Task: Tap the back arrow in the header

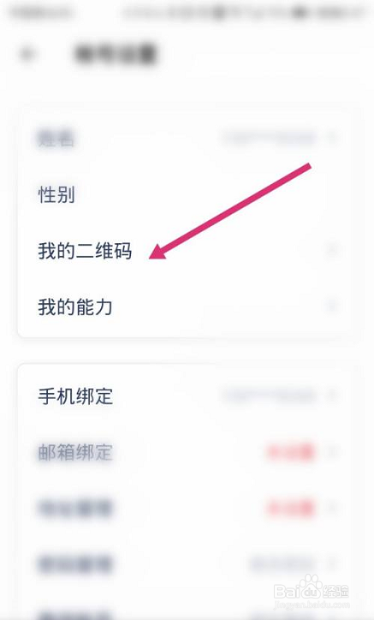Action: coord(27,54)
